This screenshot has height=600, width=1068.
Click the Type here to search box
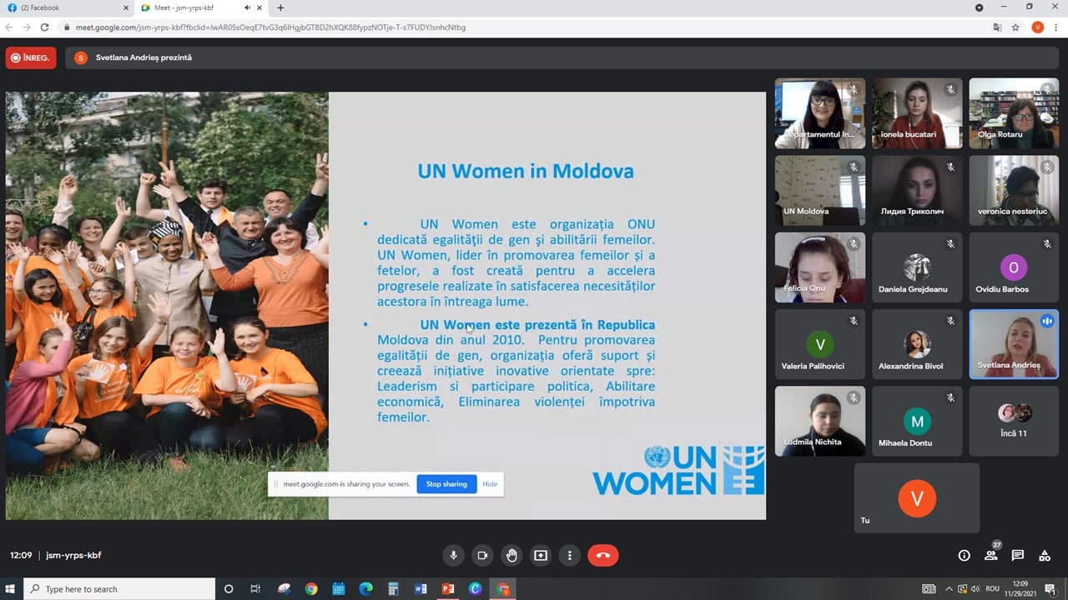pos(119,589)
